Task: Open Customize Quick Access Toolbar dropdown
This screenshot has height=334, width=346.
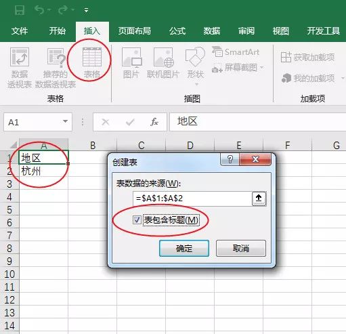Action: (x=86, y=10)
